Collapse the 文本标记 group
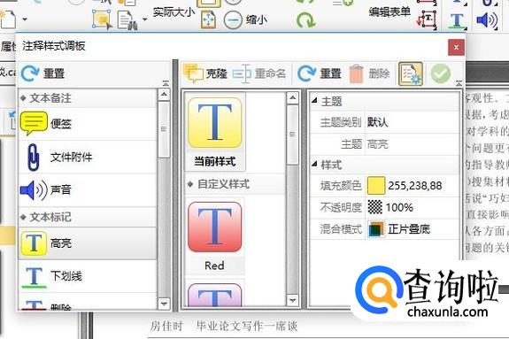The width and height of the screenshot is (509, 339). (x=23, y=217)
